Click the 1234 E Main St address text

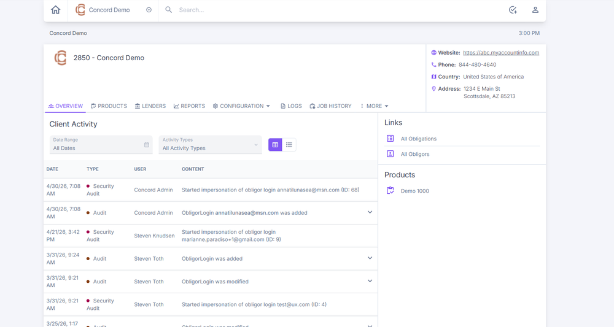pos(481,89)
